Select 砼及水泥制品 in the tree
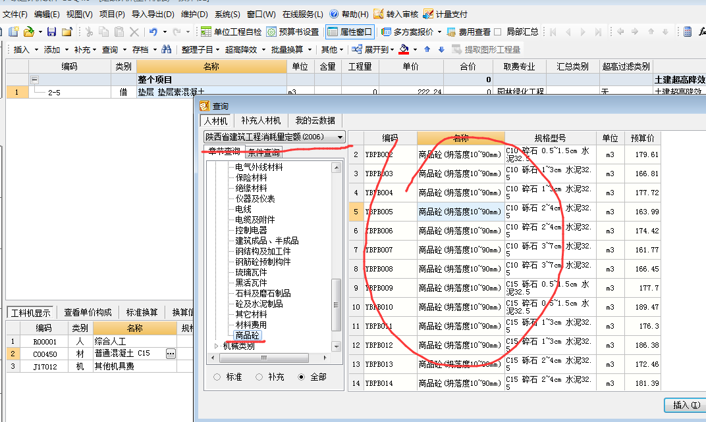This screenshot has height=422, width=706. click(259, 304)
